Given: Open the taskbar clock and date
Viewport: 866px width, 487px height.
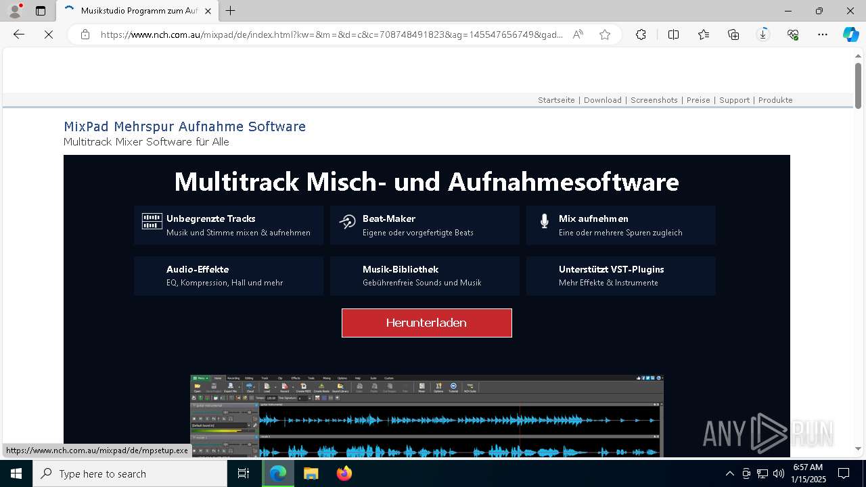Looking at the screenshot, I should [x=808, y=473].
